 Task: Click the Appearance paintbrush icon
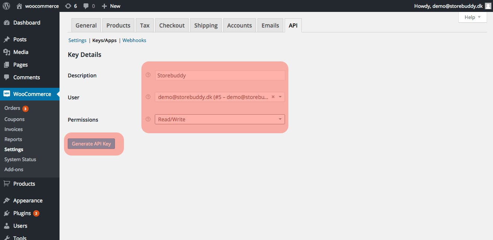[7, 201]
